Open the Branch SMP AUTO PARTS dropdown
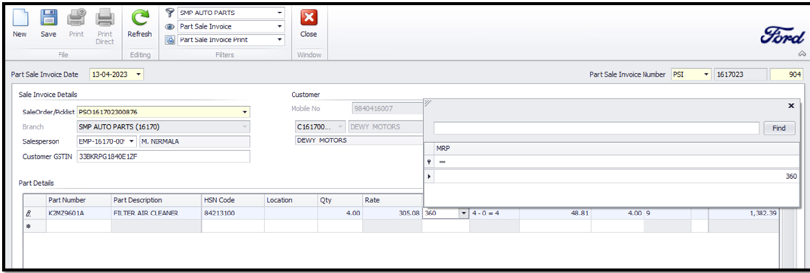 (x=244, y=126)
